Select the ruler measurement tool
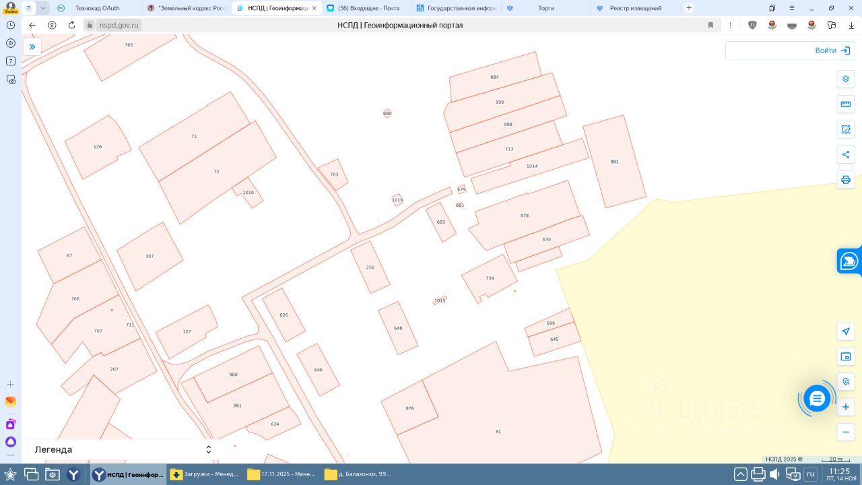Viewport: 862px width, 485px height. (846, 104)
